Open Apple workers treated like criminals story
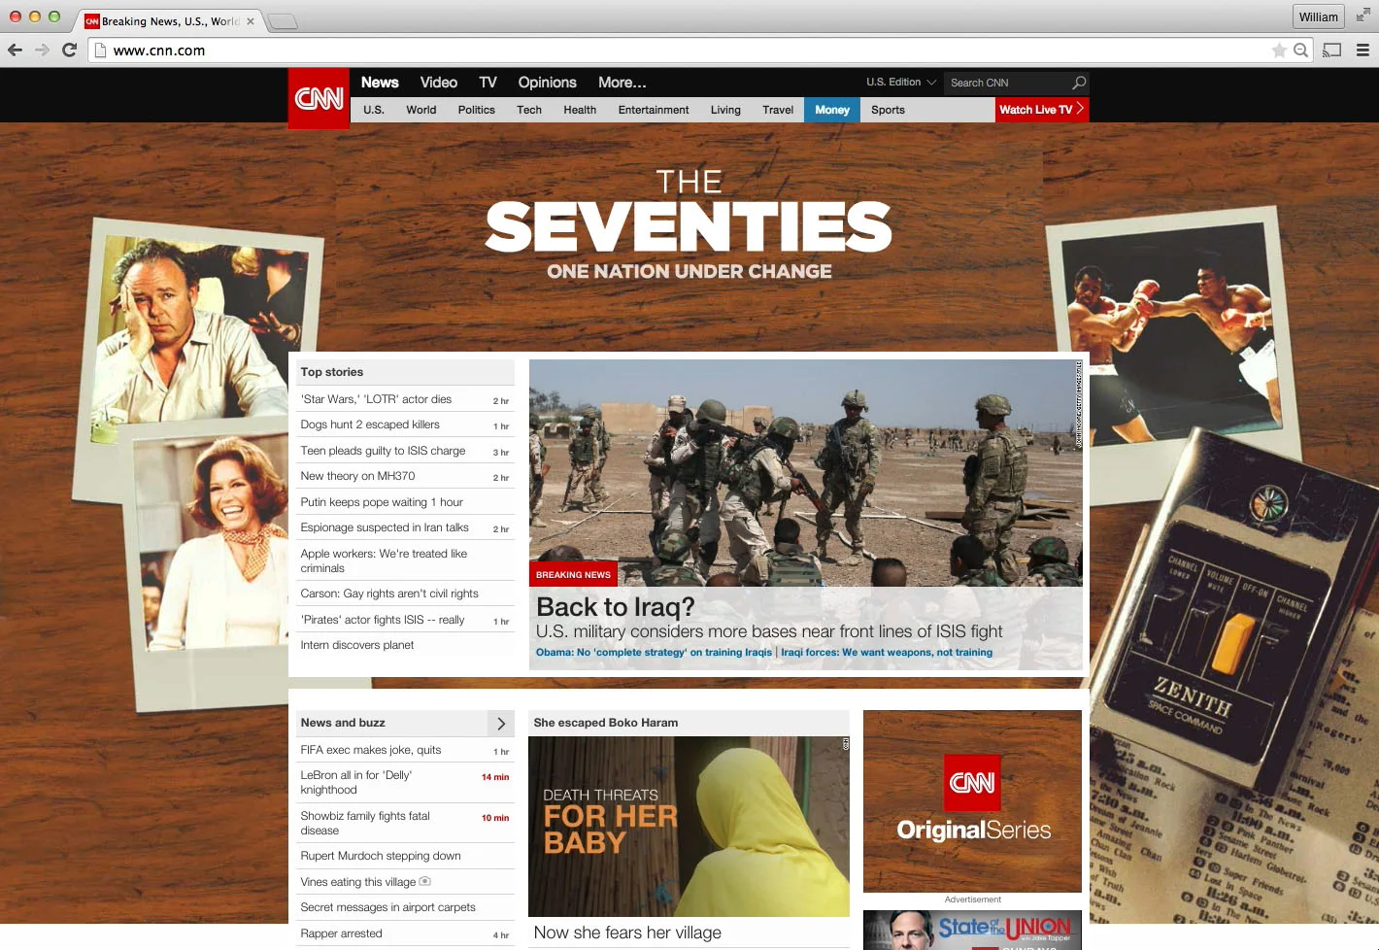Screen dimensions: 1379x950 384,560
